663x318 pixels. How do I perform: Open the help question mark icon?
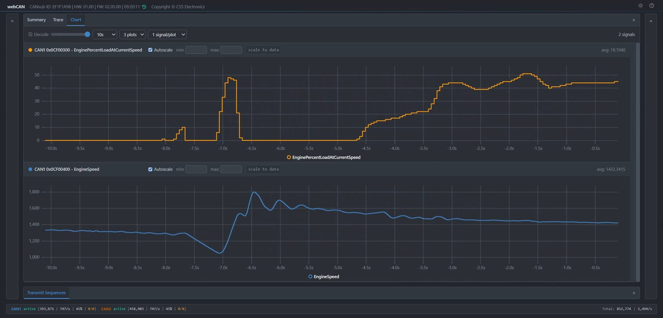pos(651,6)
